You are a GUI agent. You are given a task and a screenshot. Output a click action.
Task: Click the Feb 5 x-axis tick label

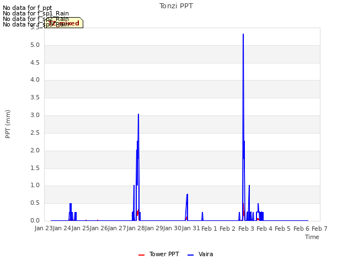tap(282, 229)
